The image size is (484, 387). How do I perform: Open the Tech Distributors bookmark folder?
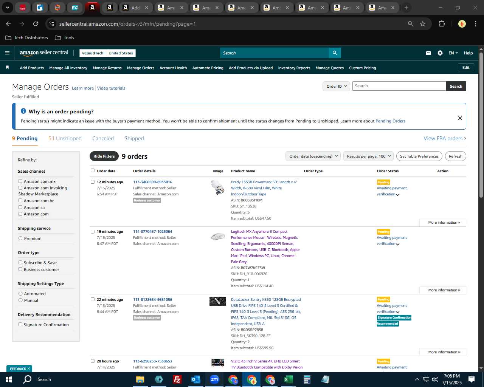[x=27, y=38]
